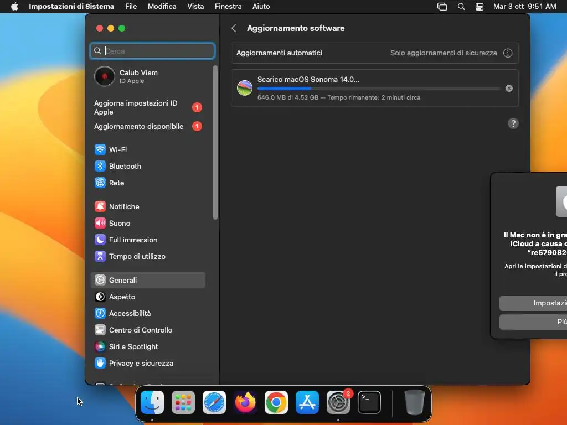Launch Google Chrome from the Dock

[x=276, y=402]
